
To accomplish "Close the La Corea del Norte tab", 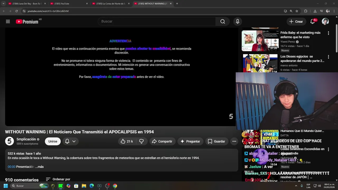I will (x=129, y=4).
